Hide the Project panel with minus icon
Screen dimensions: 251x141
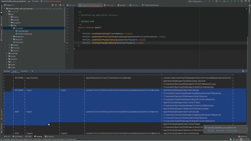[64, 5]
